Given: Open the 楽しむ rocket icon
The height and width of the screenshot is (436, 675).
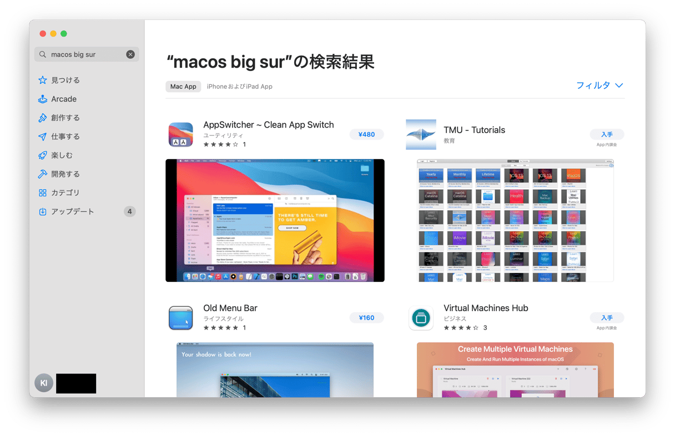Looking at the screenshot, I should [x=43, y=156].
